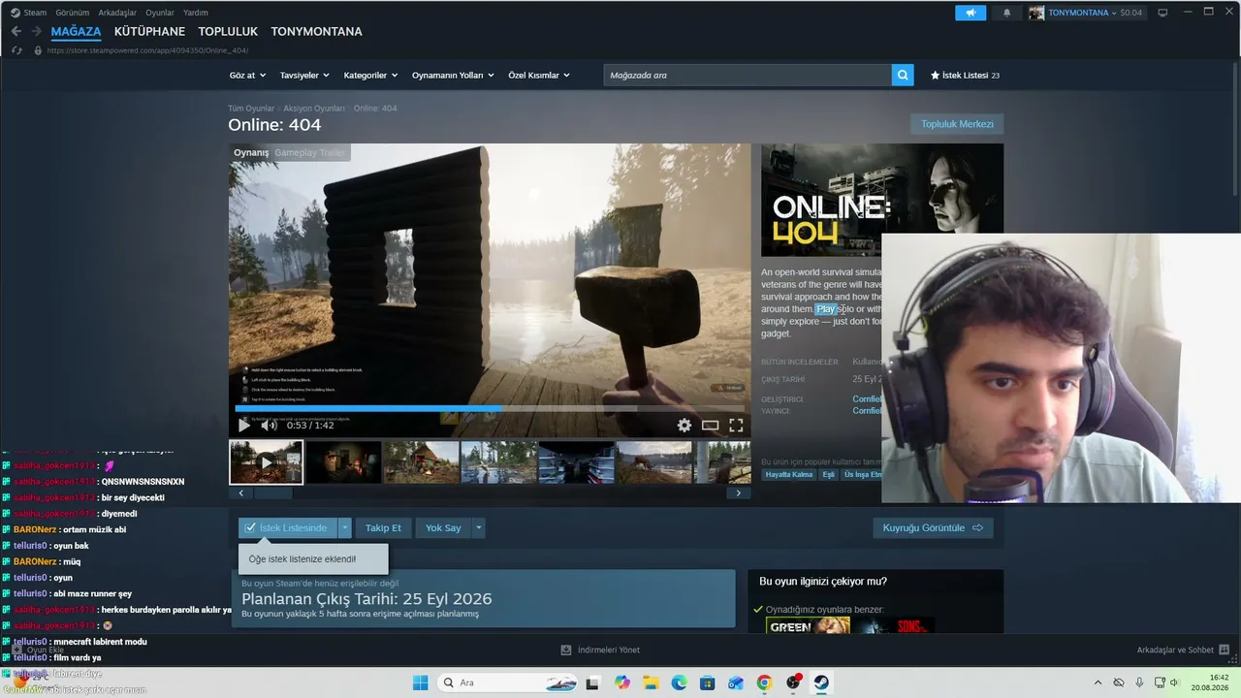Viewport: 1241px width, 698px height.
Task: Open the Özel Kısımlar dropdown menu
Action: 539,75
